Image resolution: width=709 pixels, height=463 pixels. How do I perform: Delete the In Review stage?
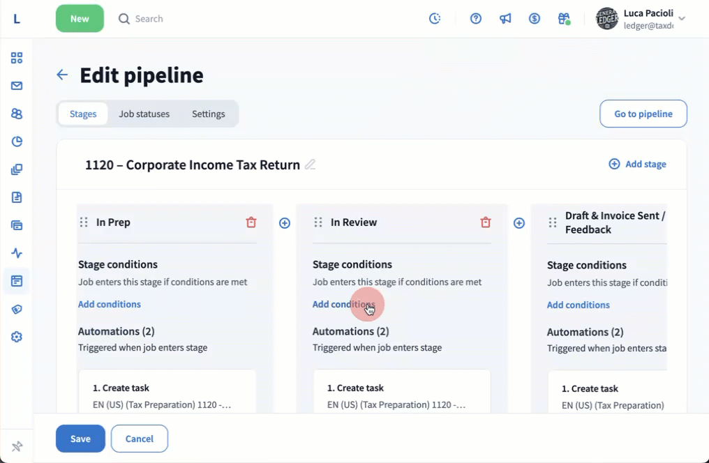click(x=486, y=222)
